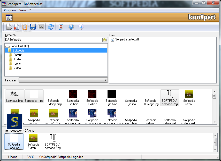
Task: Select the Softpedia 1-xd.bmp thumbnail
Action: pyautogui.click(x=73, y=98)
